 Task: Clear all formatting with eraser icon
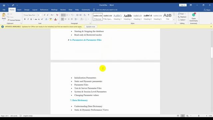tap(57, 15)
